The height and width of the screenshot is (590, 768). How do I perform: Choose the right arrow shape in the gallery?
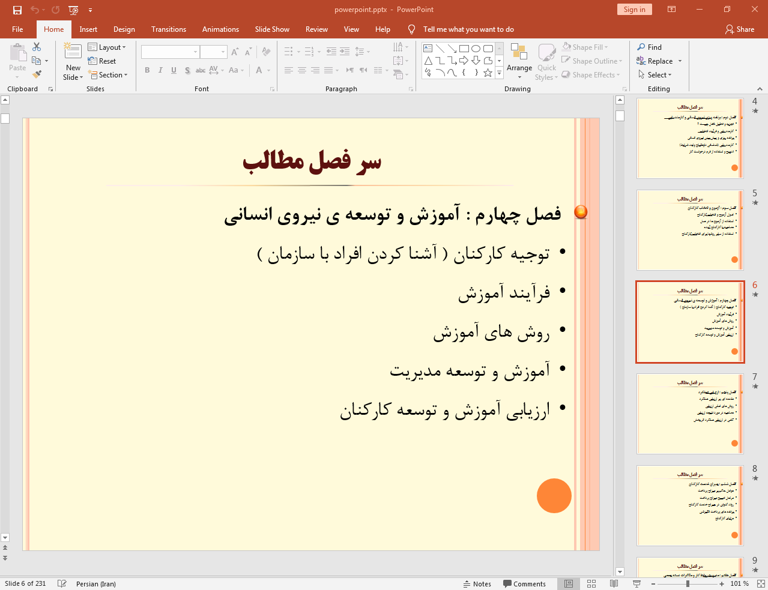[464, 61]
